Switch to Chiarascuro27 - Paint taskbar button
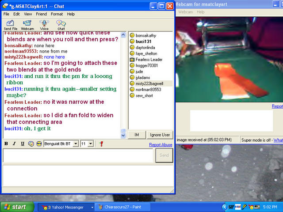 [123, 207]
